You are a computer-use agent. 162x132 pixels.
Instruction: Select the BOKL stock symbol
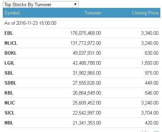11,53
